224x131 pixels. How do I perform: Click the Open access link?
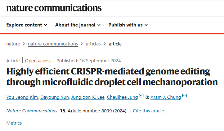click(x=38, y=61)
